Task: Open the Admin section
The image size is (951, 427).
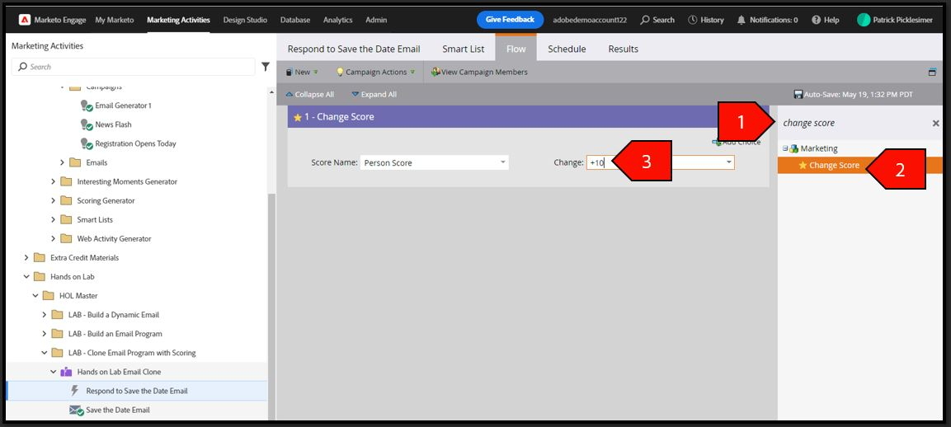Action: coord(376,20)
